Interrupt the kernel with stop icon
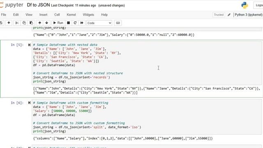Image resolution: width=263 pixels, height=148 pixels. (x=69, y=23)
